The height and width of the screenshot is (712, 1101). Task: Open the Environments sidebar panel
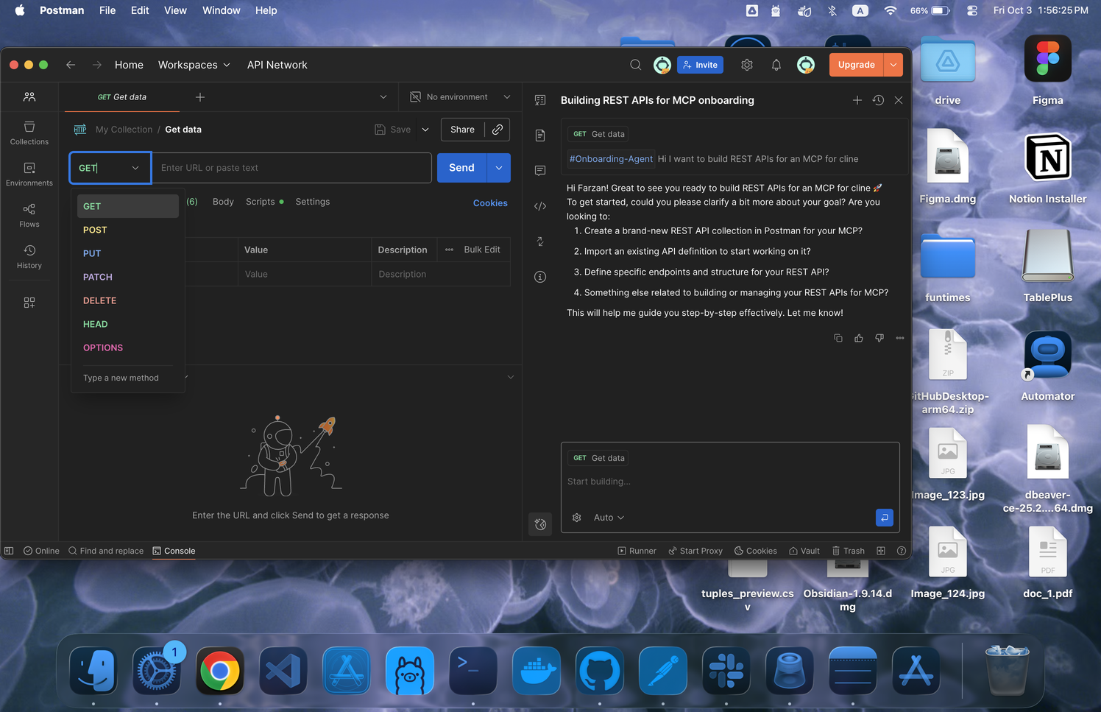[29, 174]
